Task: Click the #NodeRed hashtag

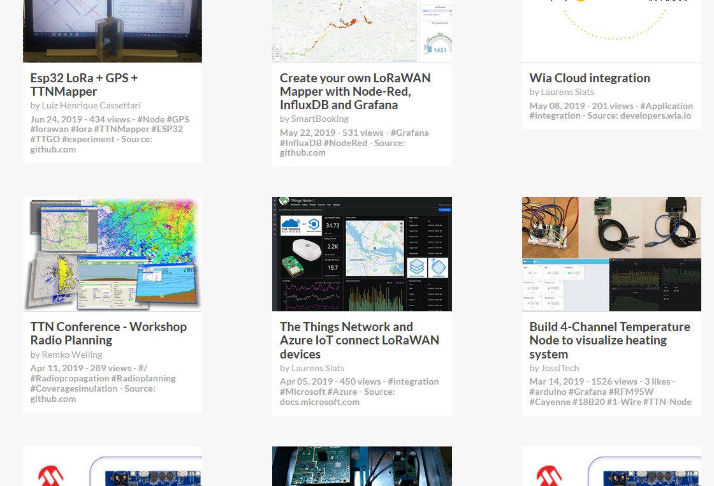Action: 346,143
